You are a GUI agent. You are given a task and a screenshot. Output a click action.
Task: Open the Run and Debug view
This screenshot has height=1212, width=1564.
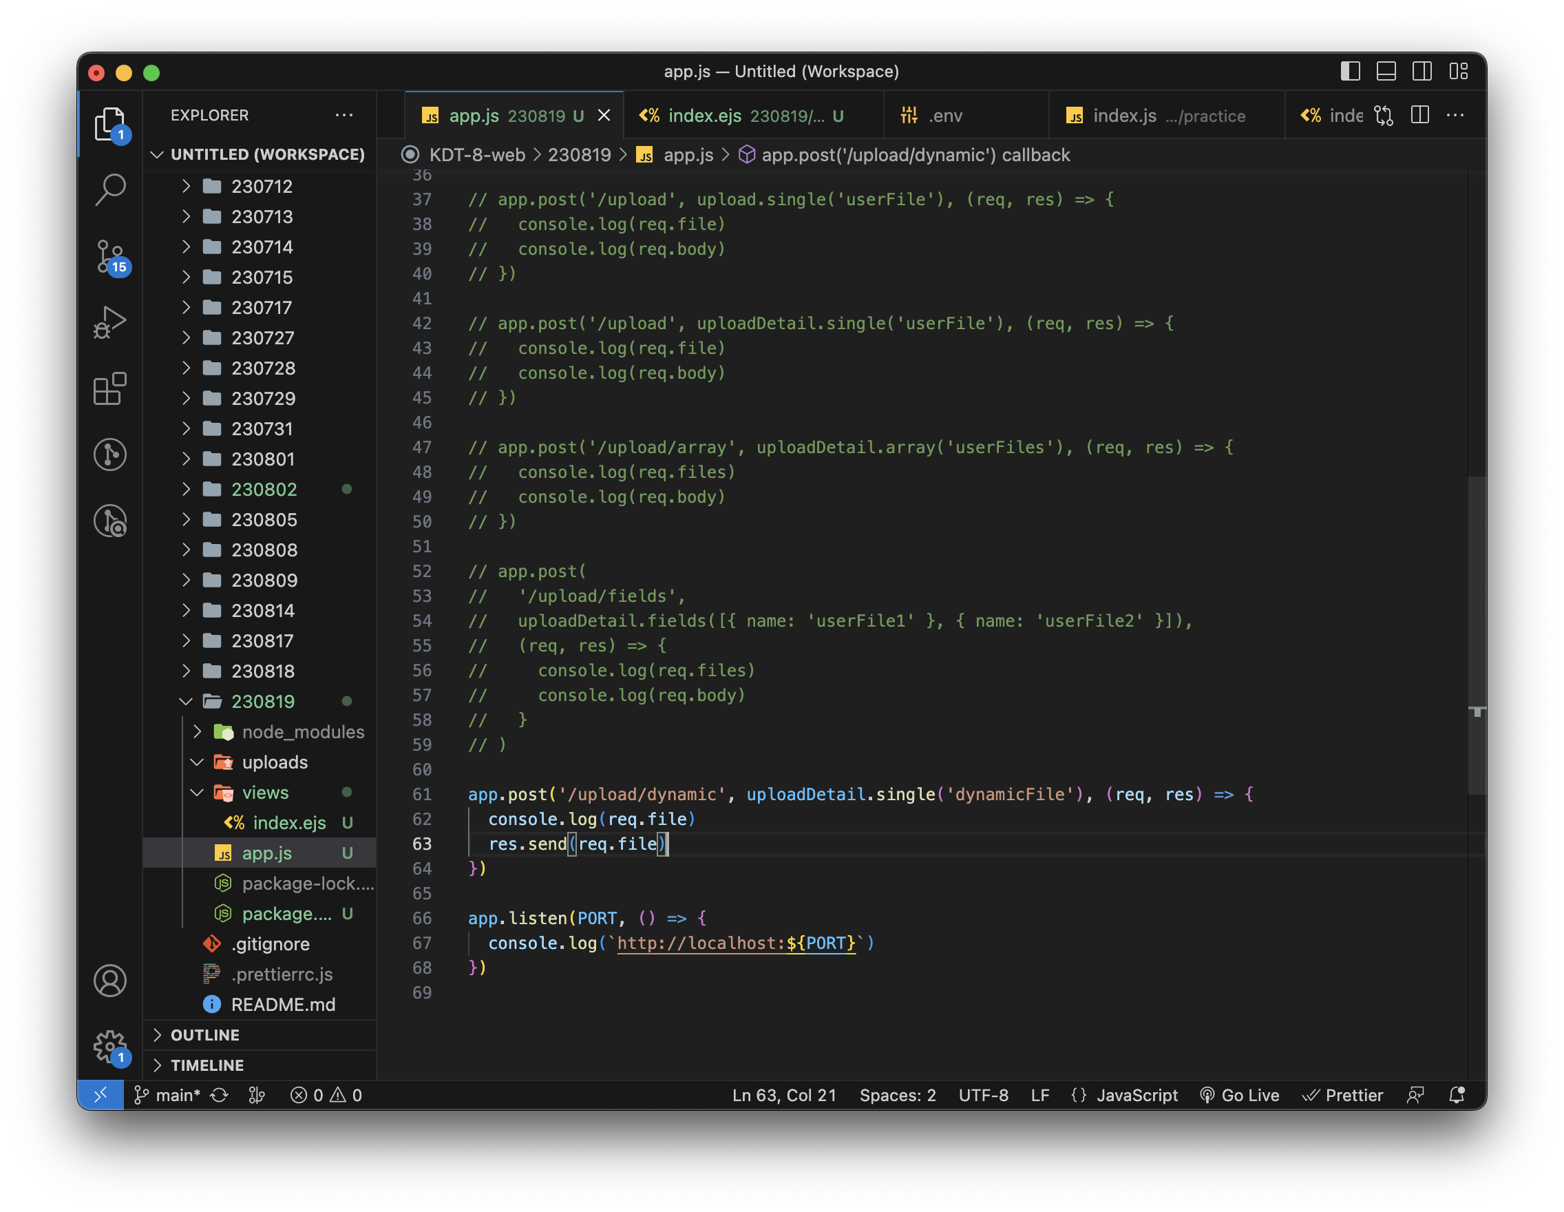coord(109,322)
